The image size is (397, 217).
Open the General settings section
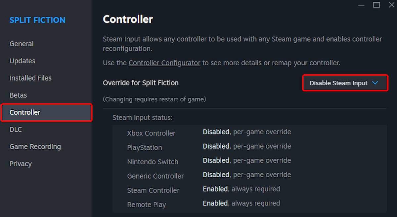coord(22,44)
